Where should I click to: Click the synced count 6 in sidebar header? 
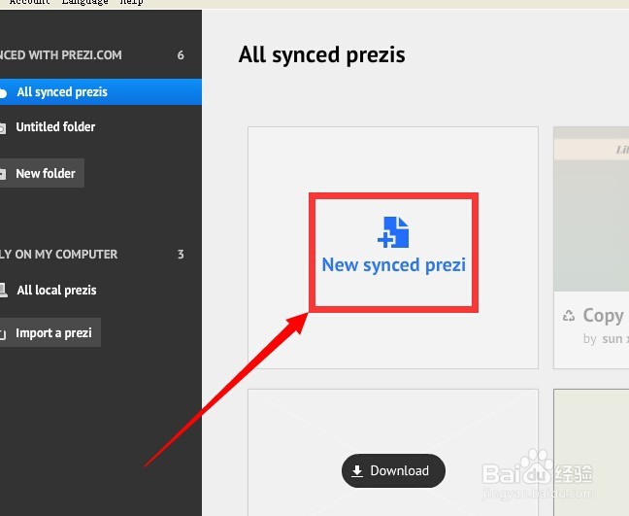pos(181,55)
